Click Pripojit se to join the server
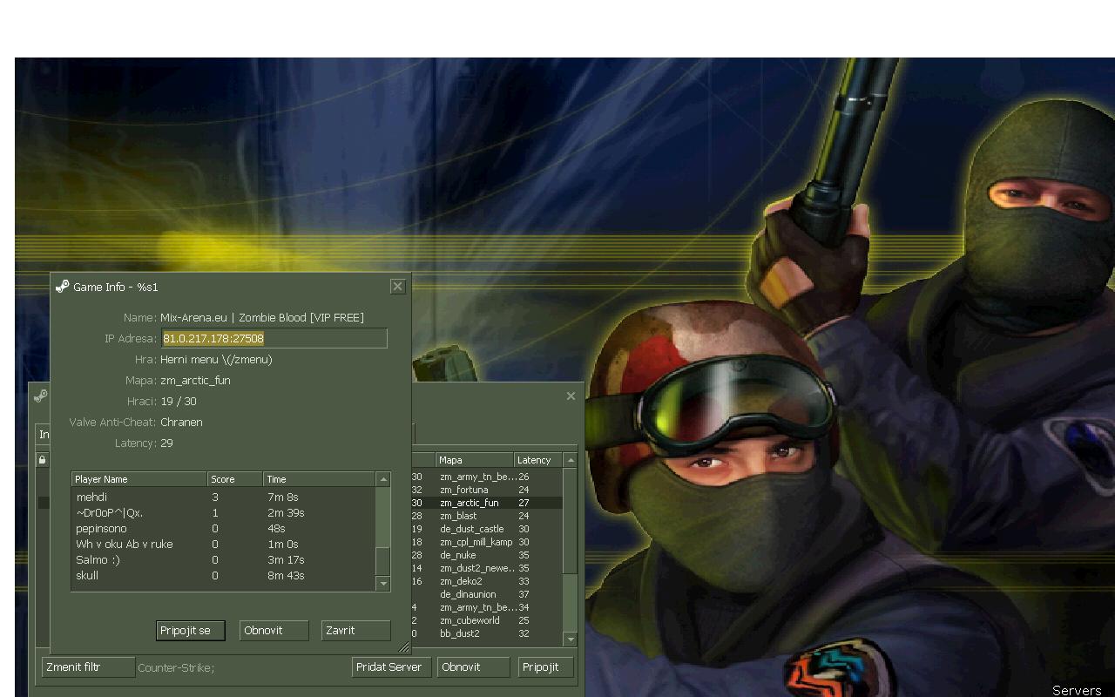Image resolution: width=1115 pixels, height=697 pixels. point(190,630)
